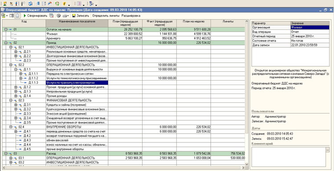Click the floppy disk Записать icon
This screenshot has width=334, height=171.
[x=73, y=16]
